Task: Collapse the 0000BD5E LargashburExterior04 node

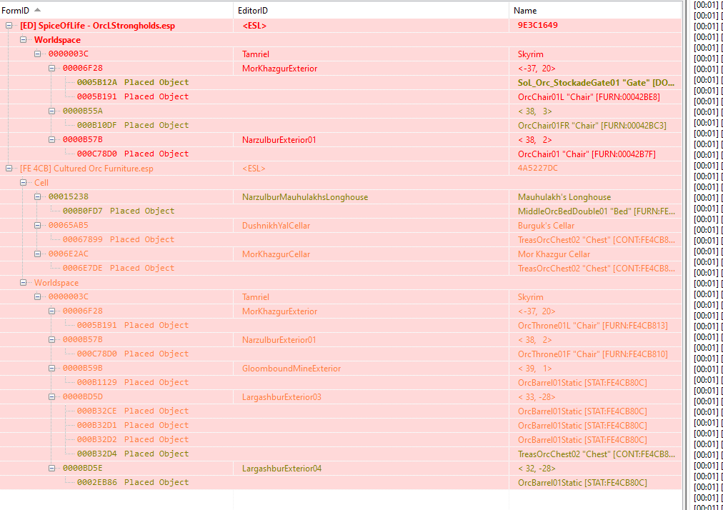Action: click(x=51, y=468)
